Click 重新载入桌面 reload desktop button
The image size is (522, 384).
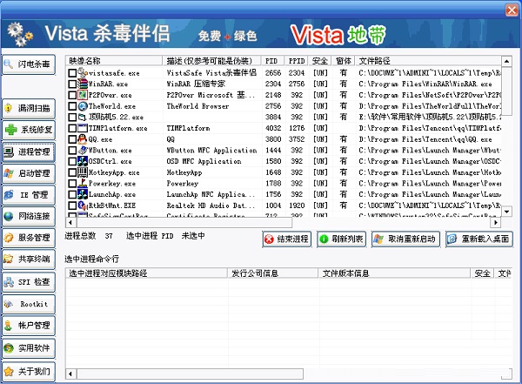[479, 239]
